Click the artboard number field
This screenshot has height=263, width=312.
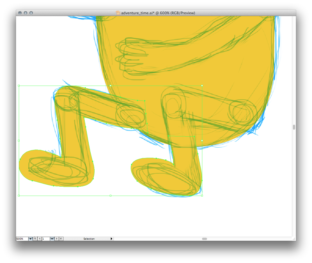click(46, 239)
